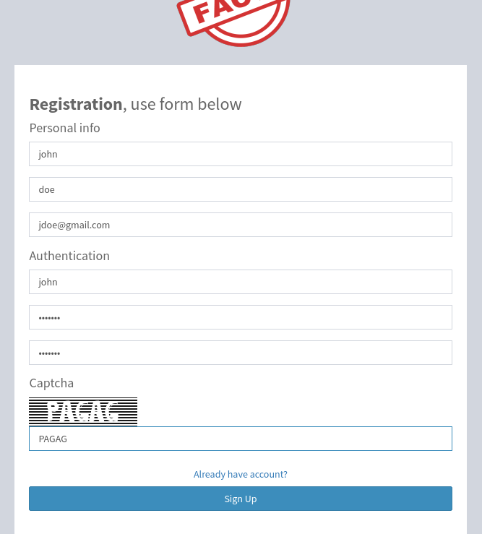Click the captcha answer field with PAGAG
Viewport: 482px width, 534px height.
pyautogui.click(x=241, y=439)
